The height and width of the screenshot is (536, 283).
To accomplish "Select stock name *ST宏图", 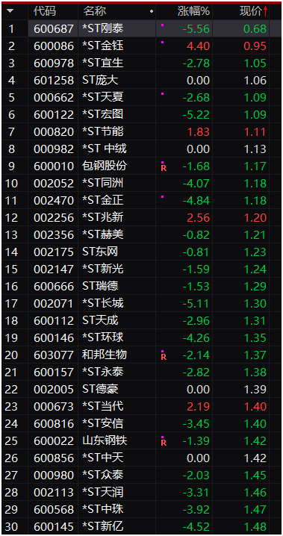I will tap(102, 114).
